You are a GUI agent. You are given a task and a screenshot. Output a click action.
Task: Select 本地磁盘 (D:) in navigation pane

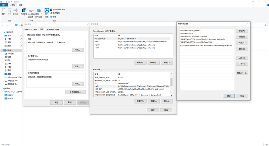[x=11, y=81]
